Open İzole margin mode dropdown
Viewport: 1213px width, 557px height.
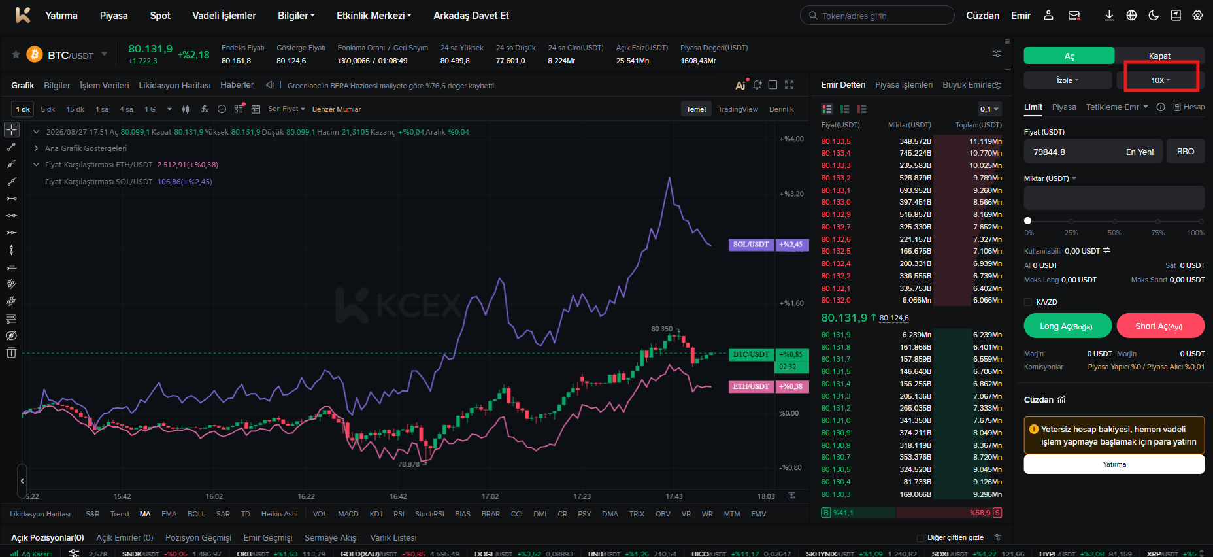pos(1068,80)
